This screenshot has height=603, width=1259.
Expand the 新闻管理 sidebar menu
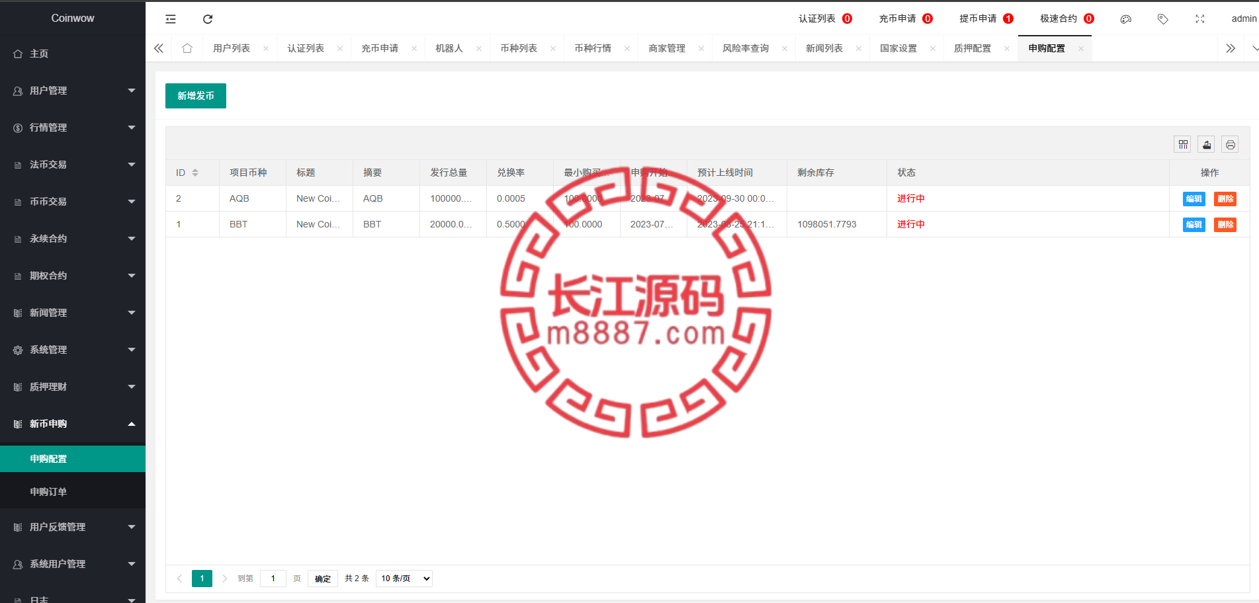73,313
